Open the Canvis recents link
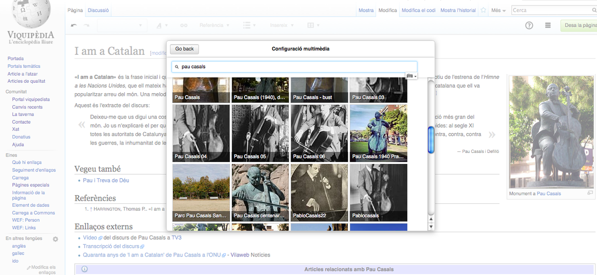The width and height of the screenshot is (597, 275). [27, 107]
